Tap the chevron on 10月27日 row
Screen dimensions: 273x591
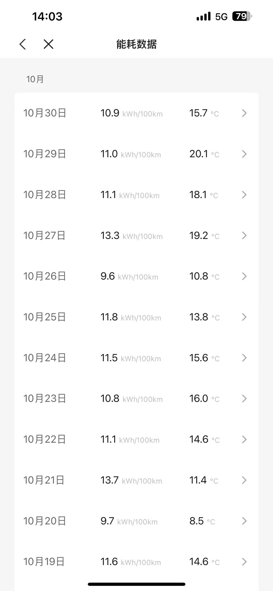pos(244,236)
